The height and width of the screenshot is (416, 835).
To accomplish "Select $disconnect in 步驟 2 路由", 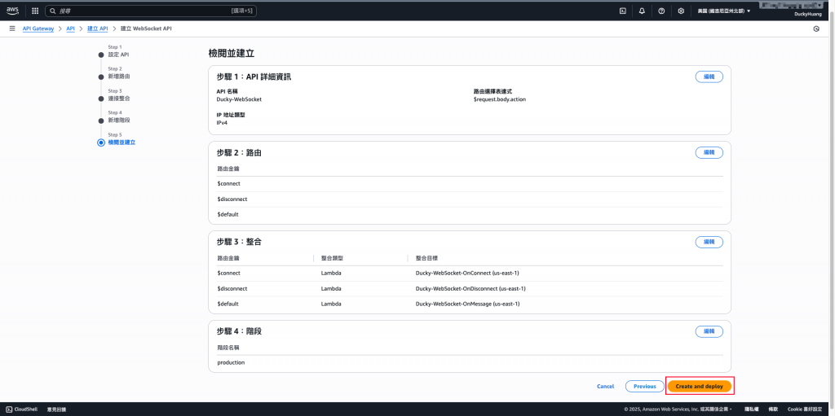I will coord(232,199).
